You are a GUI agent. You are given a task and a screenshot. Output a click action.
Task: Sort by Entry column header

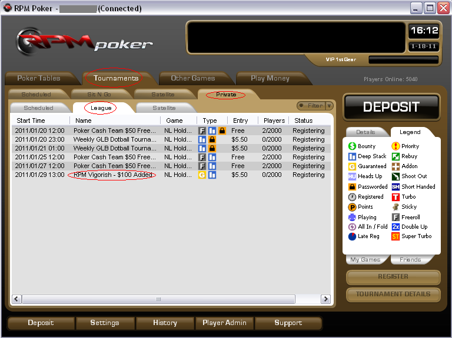click(242, 121)
